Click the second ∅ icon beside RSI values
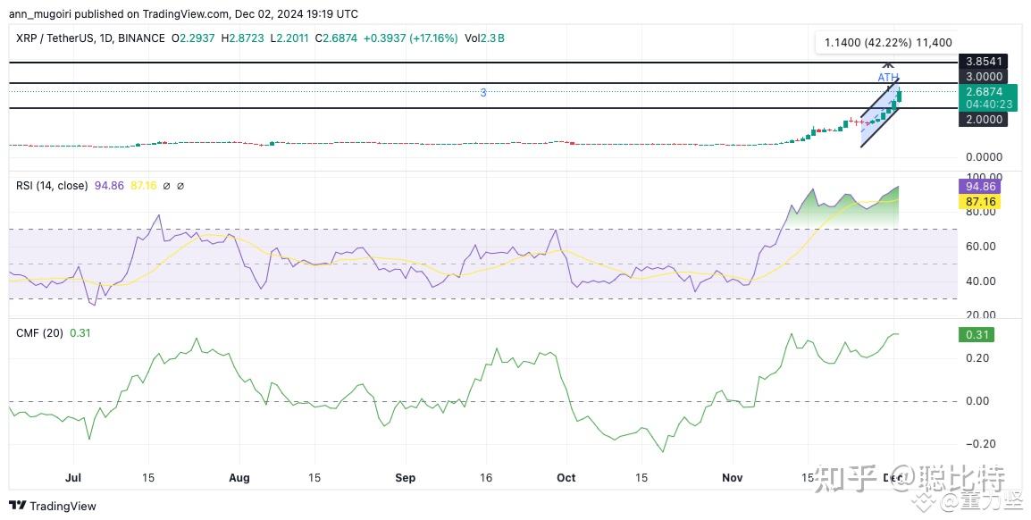The image size is (1031, 520). (180, 186)
